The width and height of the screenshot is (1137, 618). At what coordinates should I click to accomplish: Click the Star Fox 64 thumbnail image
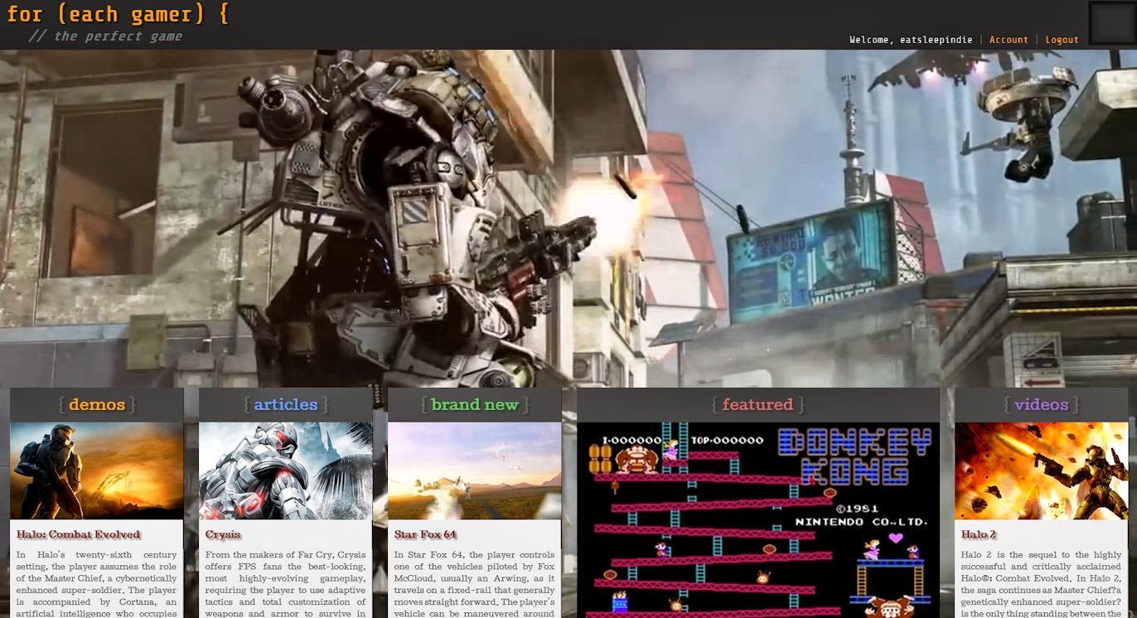pyautogui.click(x=475, y=471)
